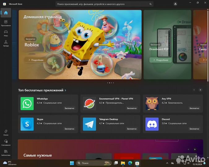
Task: Open Приложения section in sidebar
Action: 6,23
